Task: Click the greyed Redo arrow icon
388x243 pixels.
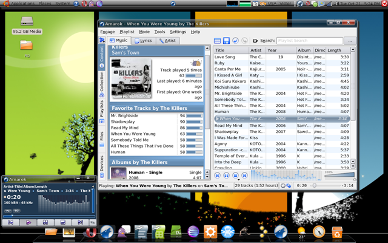Action: click(x=244, y=41)
